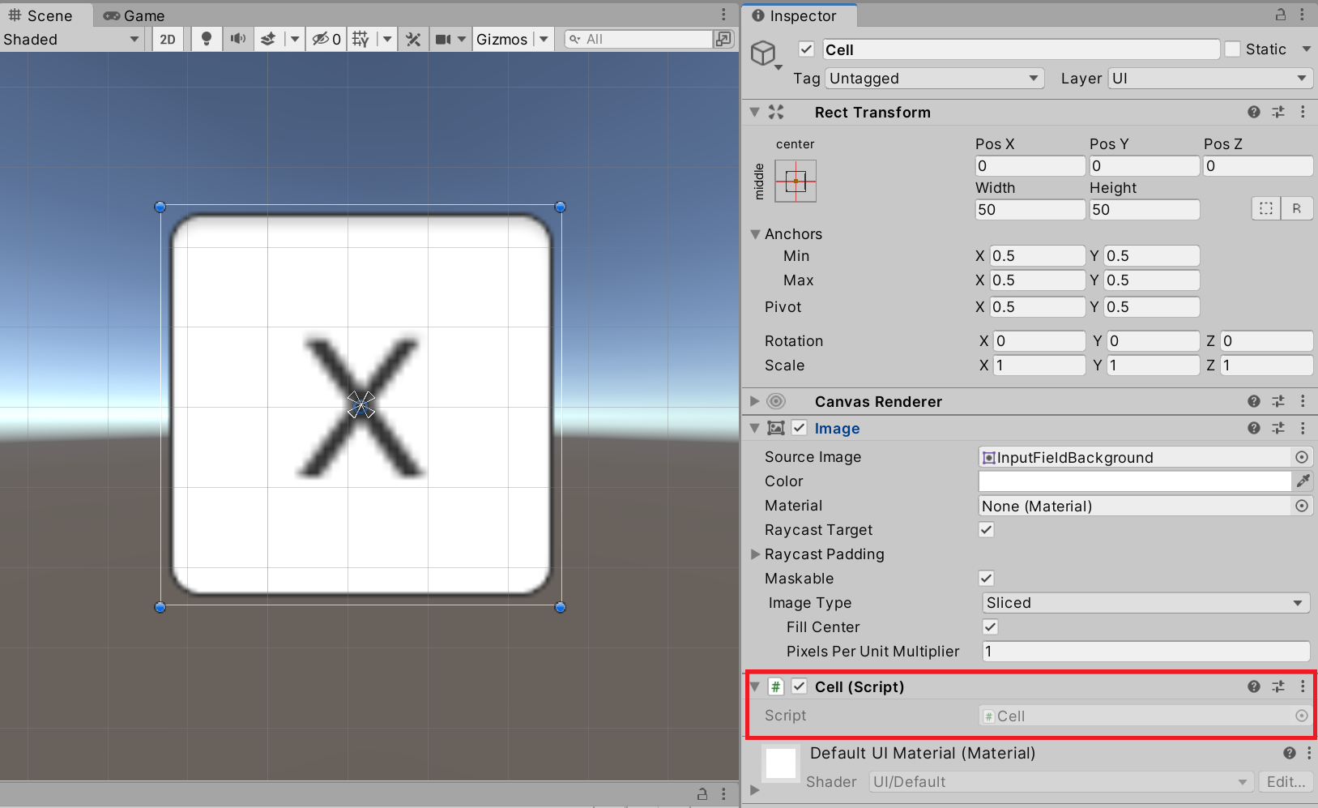Viewport: 1318px width, 808px height.
Task: Pick color with the eyedropper icon
Action: [1303, 481]
